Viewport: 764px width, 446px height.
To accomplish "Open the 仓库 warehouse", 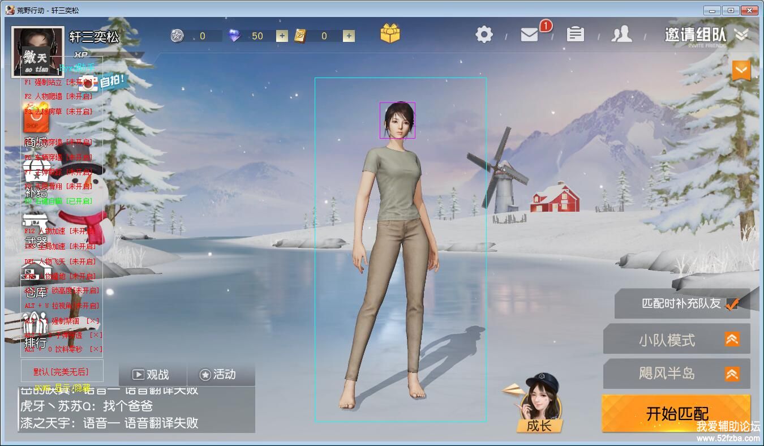I will (x=35, y=278).
